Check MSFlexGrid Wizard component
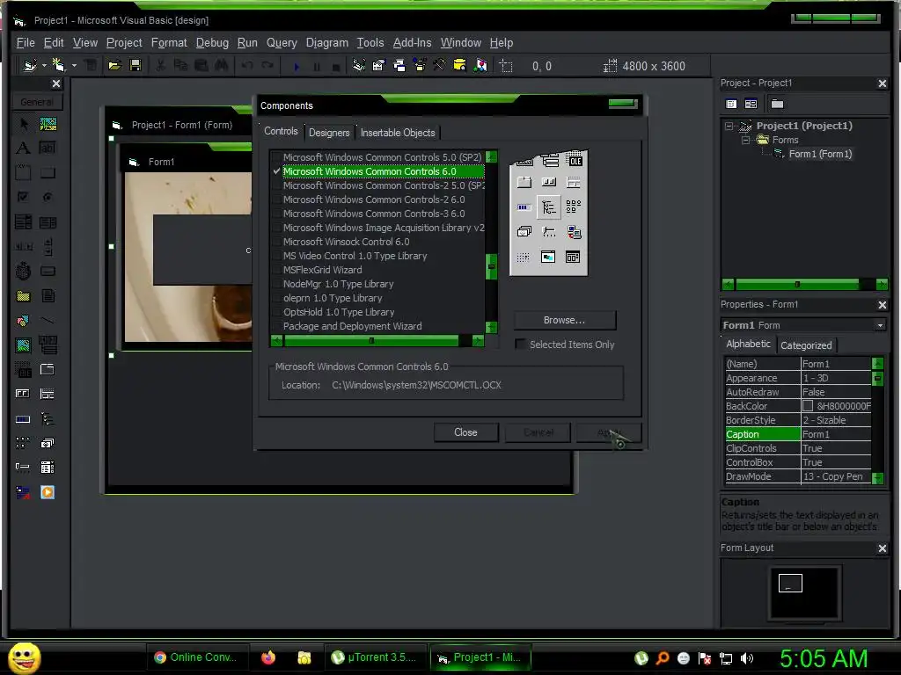Viewport: 901px width, 675px height. [x=277, y=270]
